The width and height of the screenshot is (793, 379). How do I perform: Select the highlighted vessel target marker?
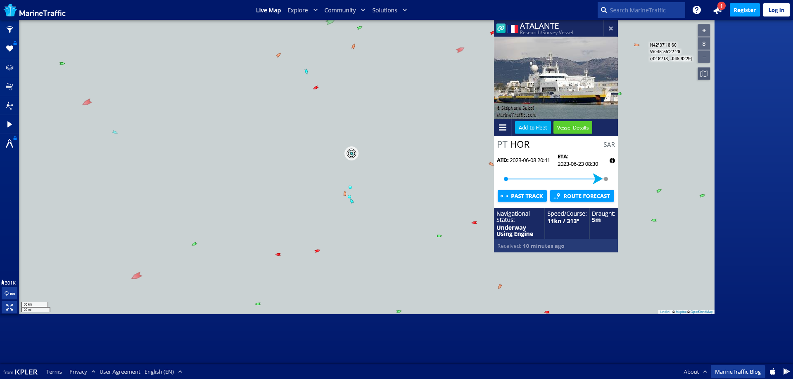coord(351,153)
